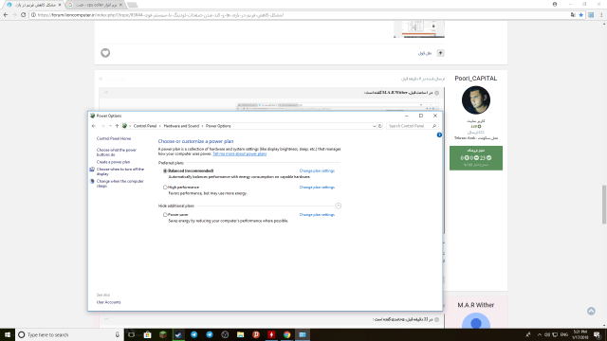The image size is (607, 341).
Task: Switch to the first Chrome forum tab
Action: pyautogui.click(x=34, y=5)
